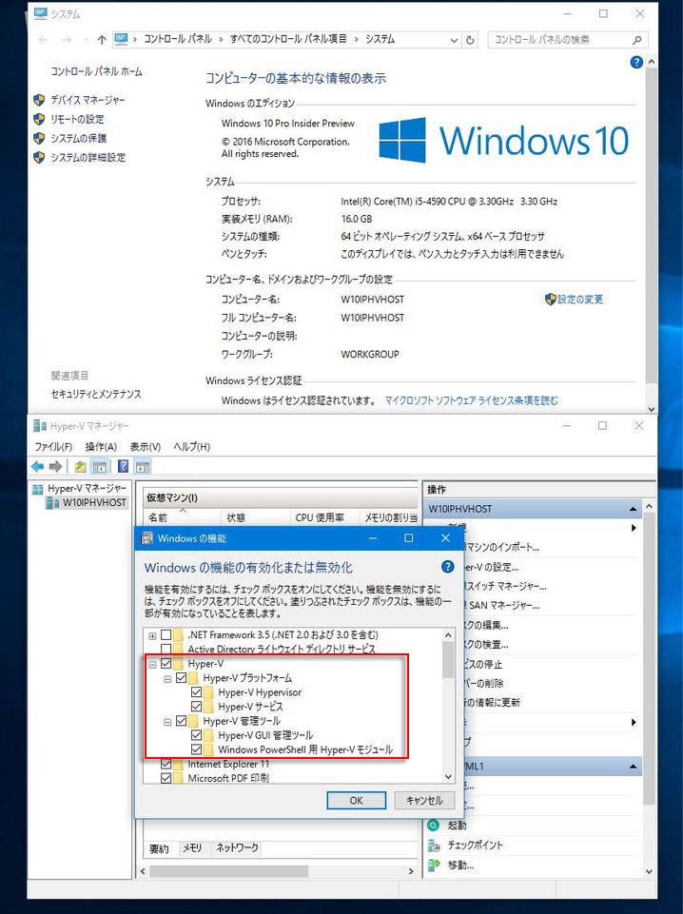
Task: Uncheck the Hyper-V 管理ツール checkbox
Action: [182, 721]
